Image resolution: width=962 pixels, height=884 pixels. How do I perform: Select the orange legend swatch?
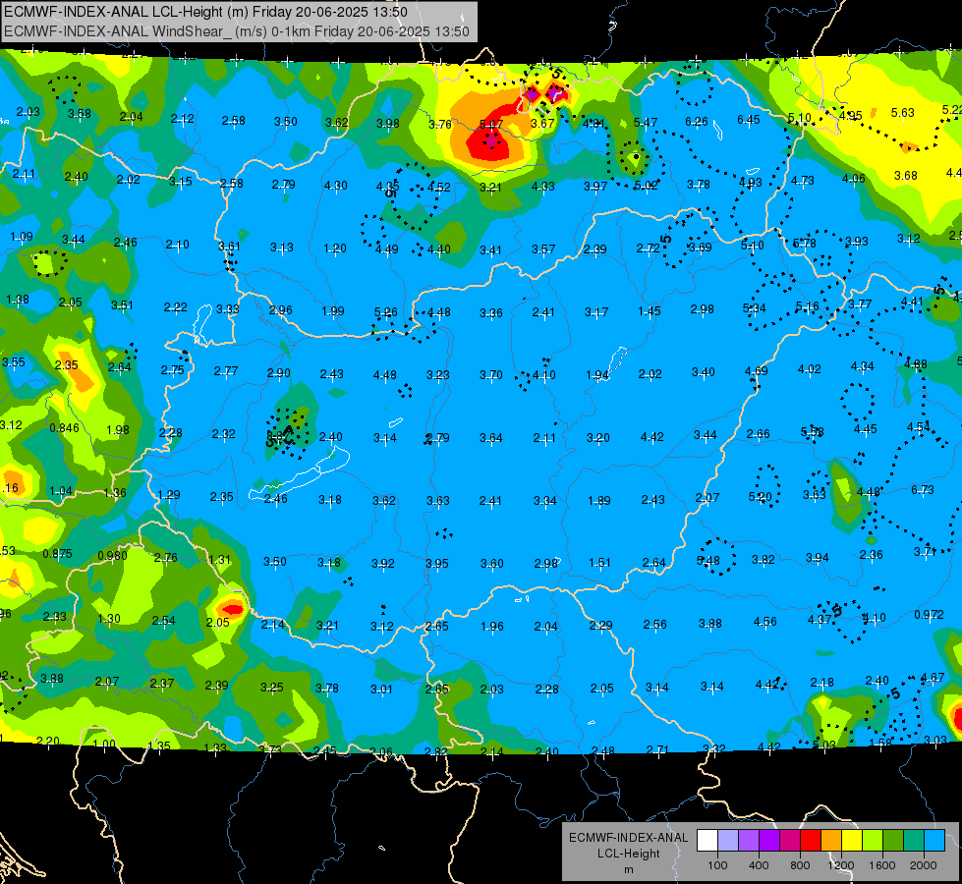coord(831,841)
